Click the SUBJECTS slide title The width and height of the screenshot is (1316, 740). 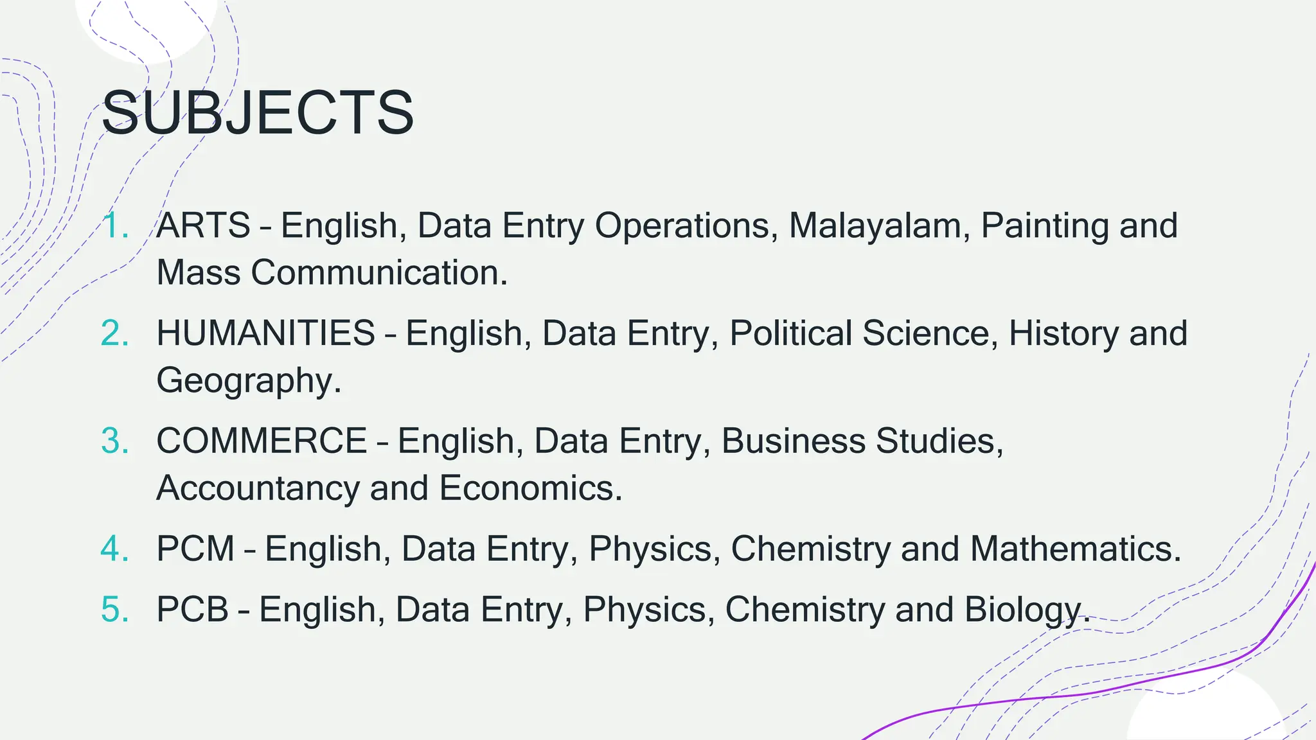click(258, 113)
